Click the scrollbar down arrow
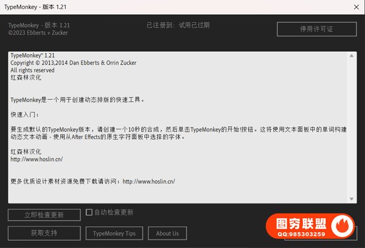 tap(352, 199)
